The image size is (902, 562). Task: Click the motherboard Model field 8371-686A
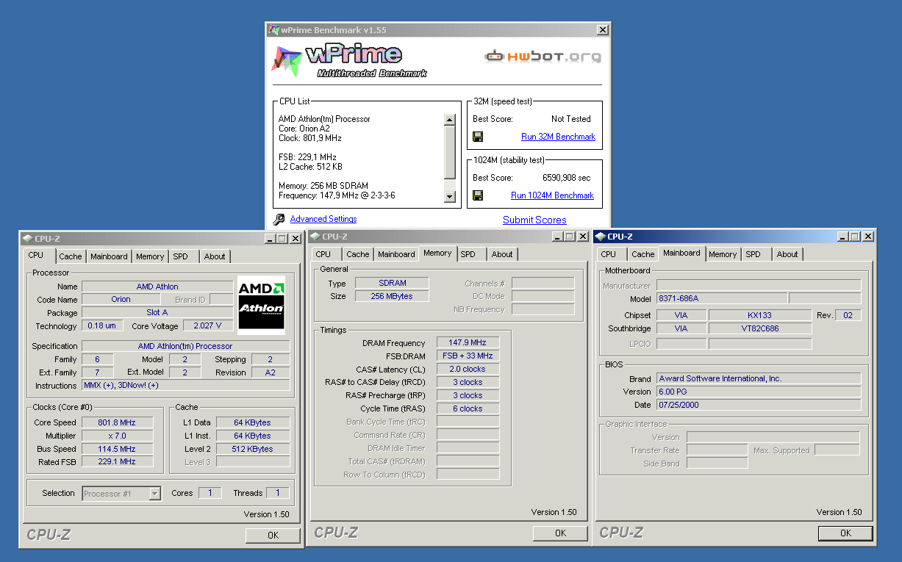click(721, 299)
